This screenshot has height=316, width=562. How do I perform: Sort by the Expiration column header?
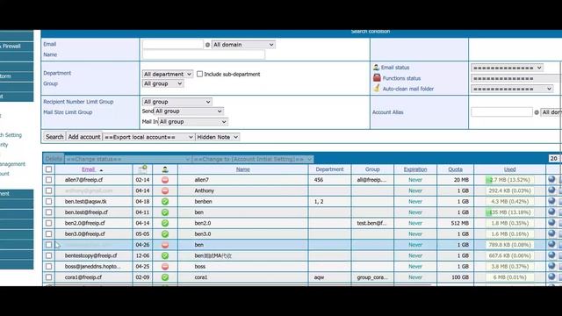pyautogui.click(x=415, y=169)
